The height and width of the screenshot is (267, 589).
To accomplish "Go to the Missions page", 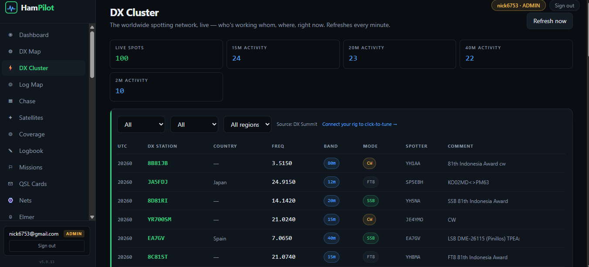I will click(x=44, y=167).
